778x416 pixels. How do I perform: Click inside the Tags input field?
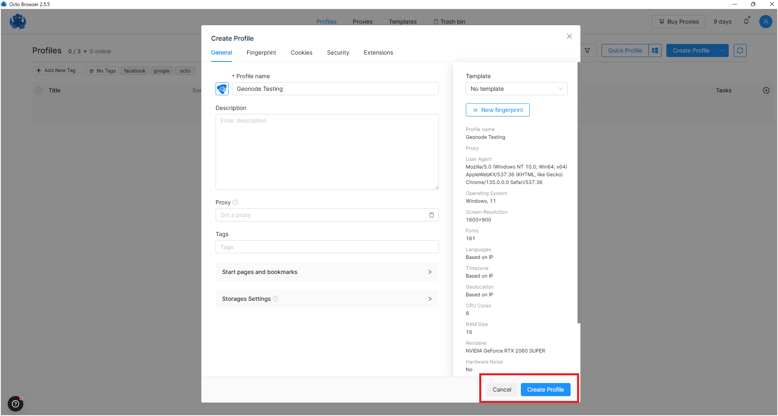tap(327, 247)
